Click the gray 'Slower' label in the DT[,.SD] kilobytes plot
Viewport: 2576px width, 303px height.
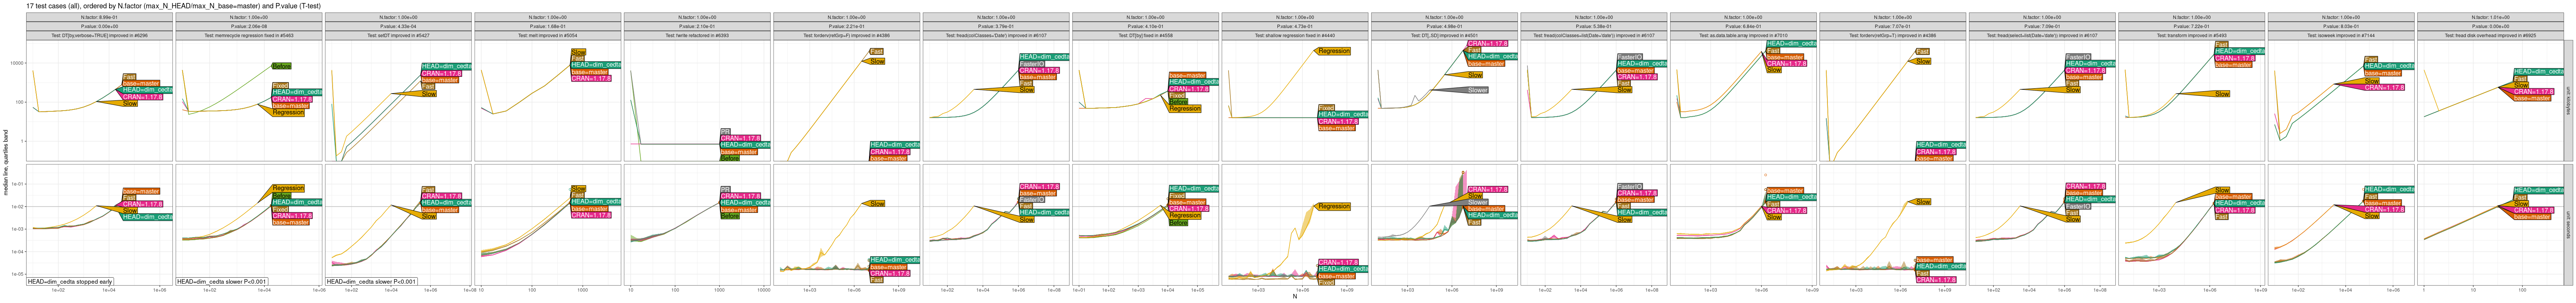[x=1477, y=90]
